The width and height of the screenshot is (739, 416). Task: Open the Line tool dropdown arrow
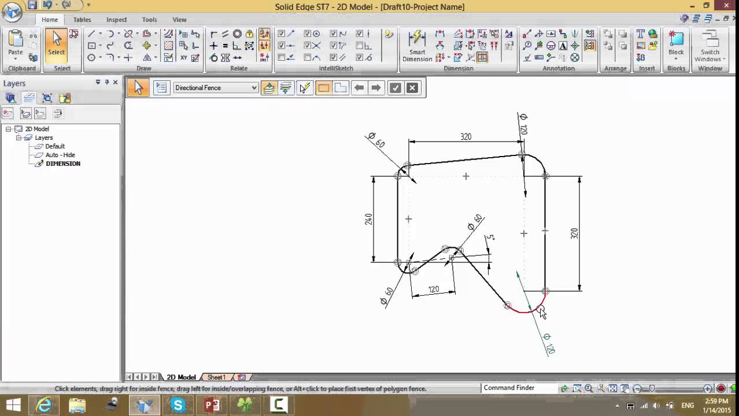[100, 34]
